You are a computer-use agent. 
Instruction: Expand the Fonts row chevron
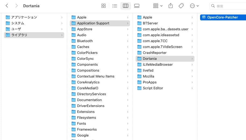coord(128,123)
